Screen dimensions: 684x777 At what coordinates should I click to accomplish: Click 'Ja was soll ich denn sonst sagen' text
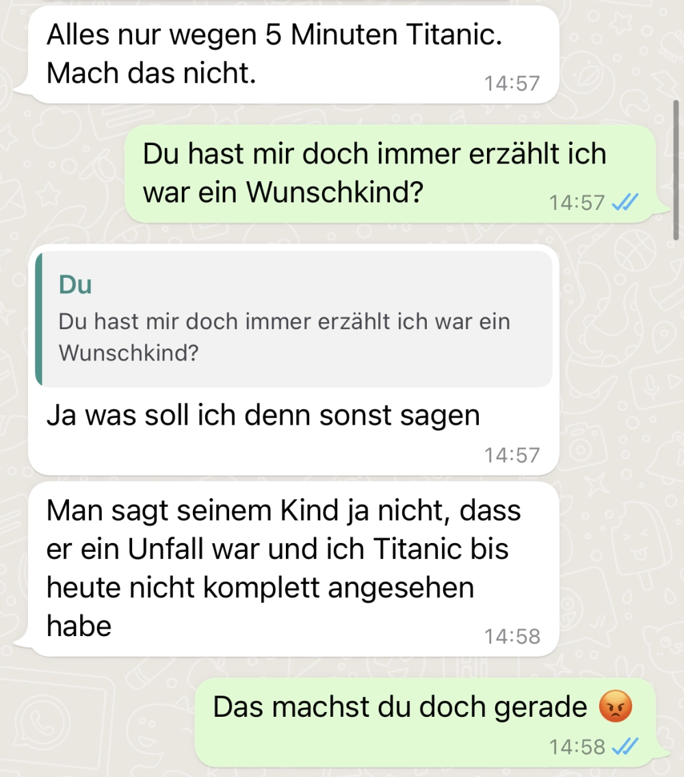tap(263, 414)
